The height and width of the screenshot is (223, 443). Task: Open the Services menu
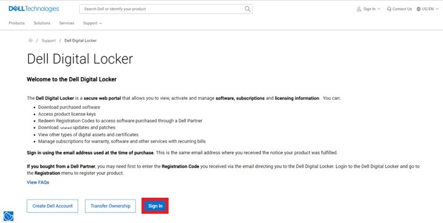pyautogui.click(x=66, y=23)
